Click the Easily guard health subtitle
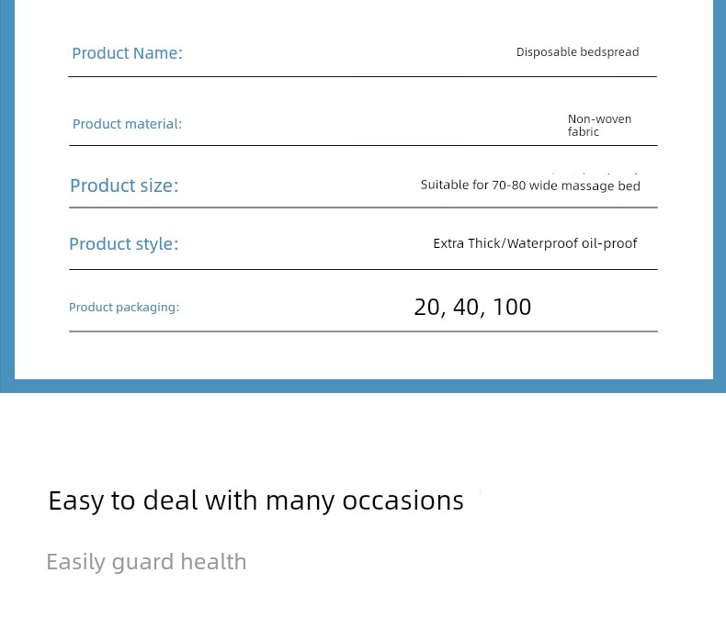Screen dimensions: 726x618 (146, 562)
